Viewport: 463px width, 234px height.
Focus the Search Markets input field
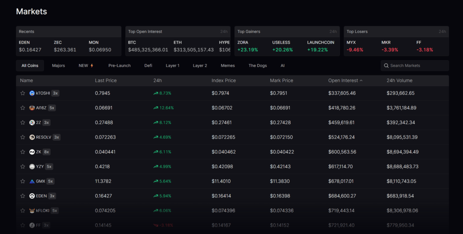[417, 66]
